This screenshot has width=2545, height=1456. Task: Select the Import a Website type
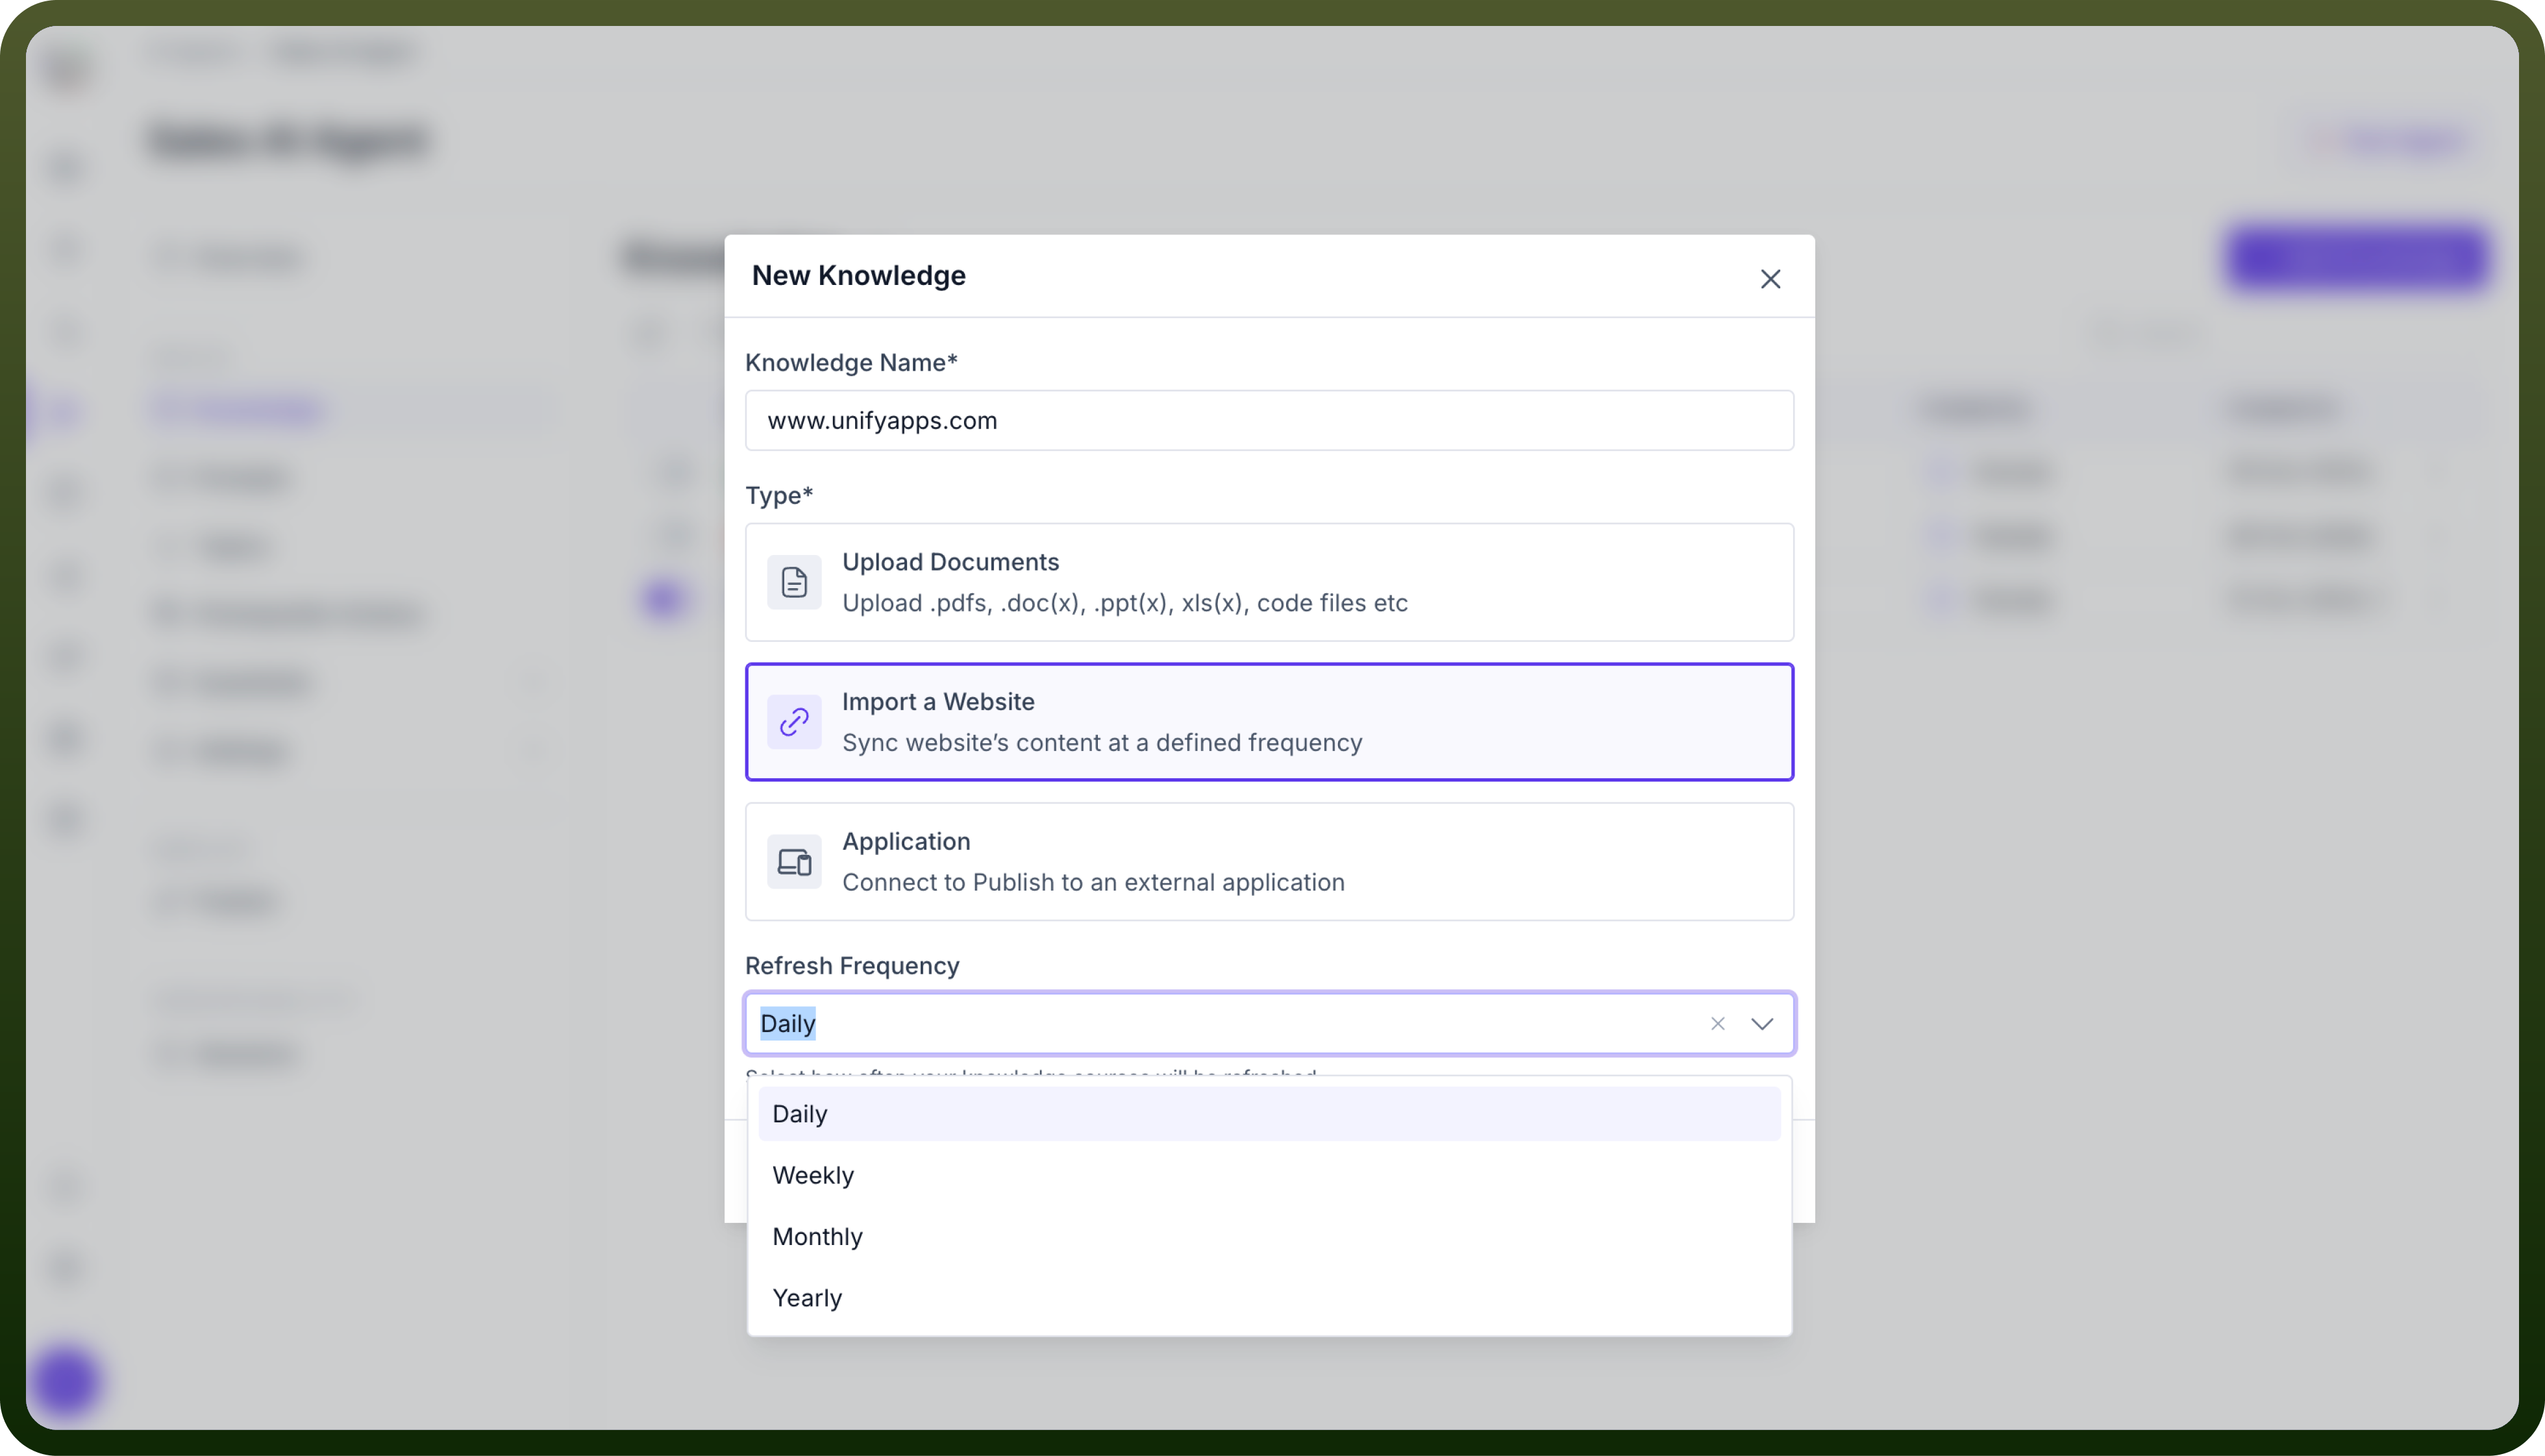[x=1269, y=722]
